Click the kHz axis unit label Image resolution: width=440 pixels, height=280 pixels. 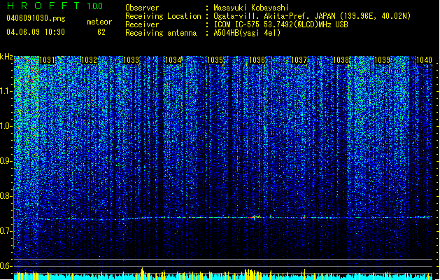point(6,57)
